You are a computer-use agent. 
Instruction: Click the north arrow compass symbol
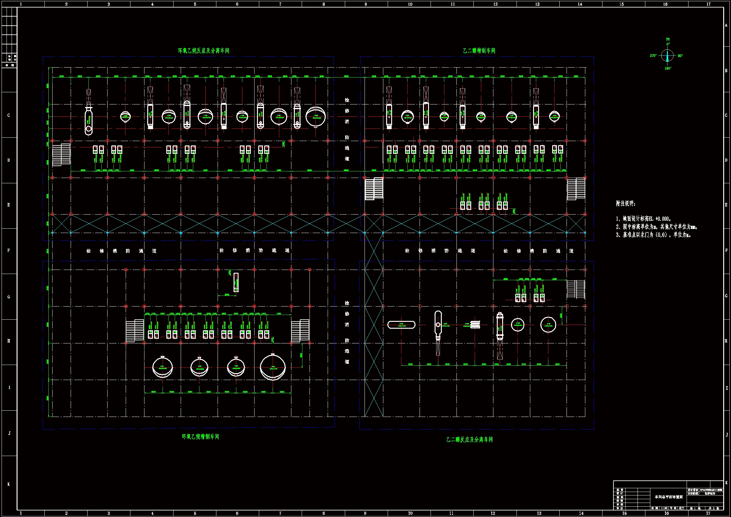[667, 56]
